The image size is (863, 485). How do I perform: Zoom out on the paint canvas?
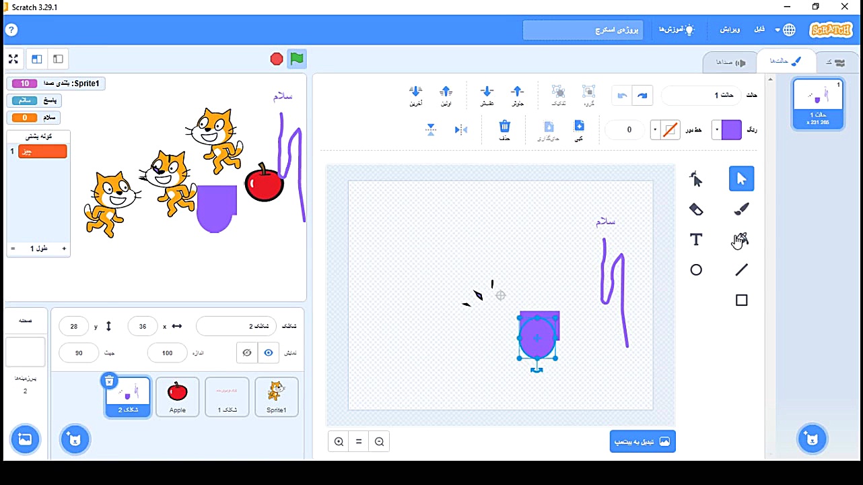pyautogui.click(x=380, y=442)
